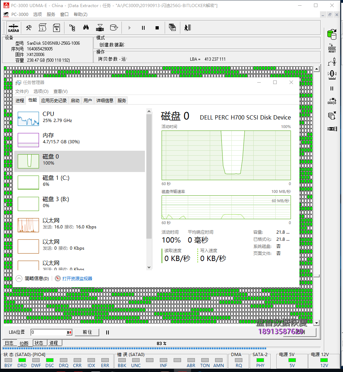This screenshot has height=372, width=343.
Task: Switch to 应用历史记录 tab
Action: (54, 101)
